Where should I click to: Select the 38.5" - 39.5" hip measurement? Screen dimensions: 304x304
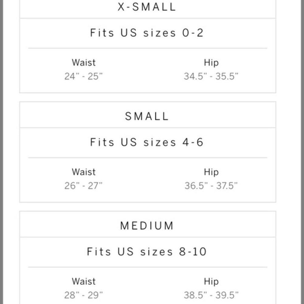(211, 295)
